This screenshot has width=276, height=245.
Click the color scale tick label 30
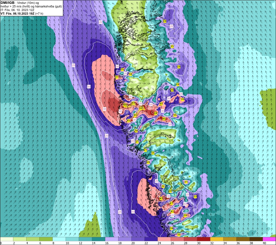coord(199,243)
